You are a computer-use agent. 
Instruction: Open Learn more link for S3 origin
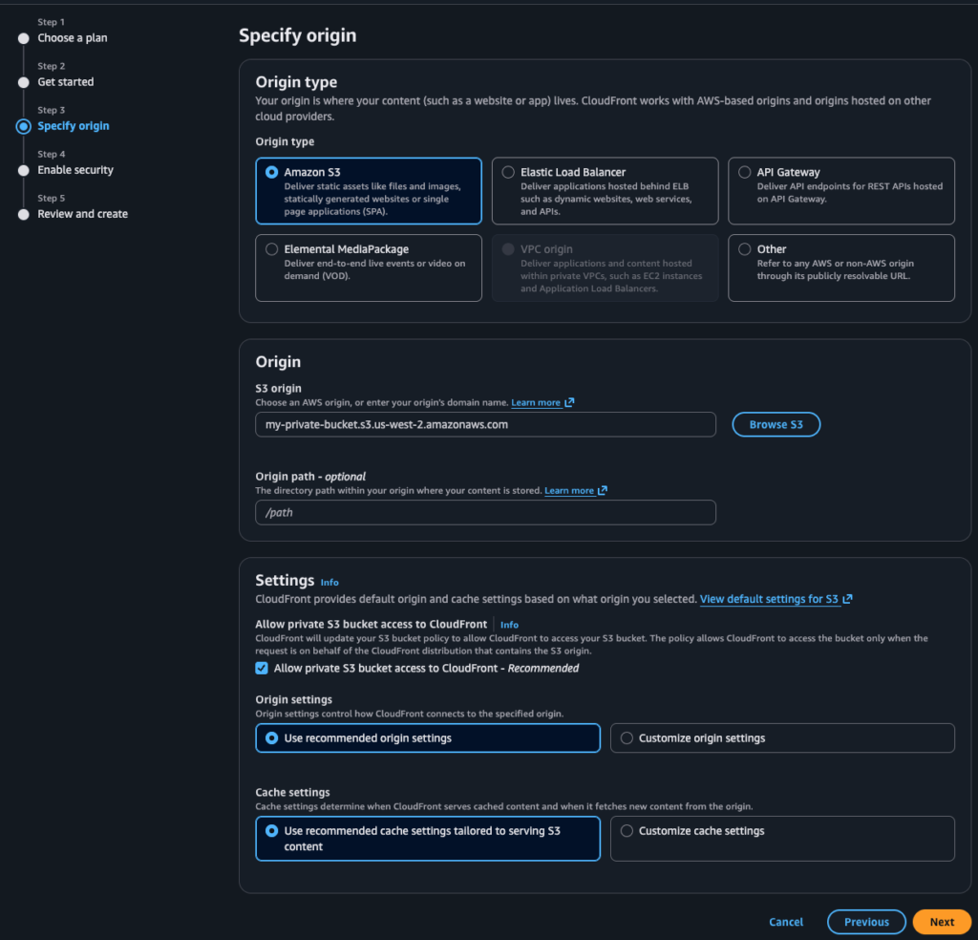coord(535,402)
